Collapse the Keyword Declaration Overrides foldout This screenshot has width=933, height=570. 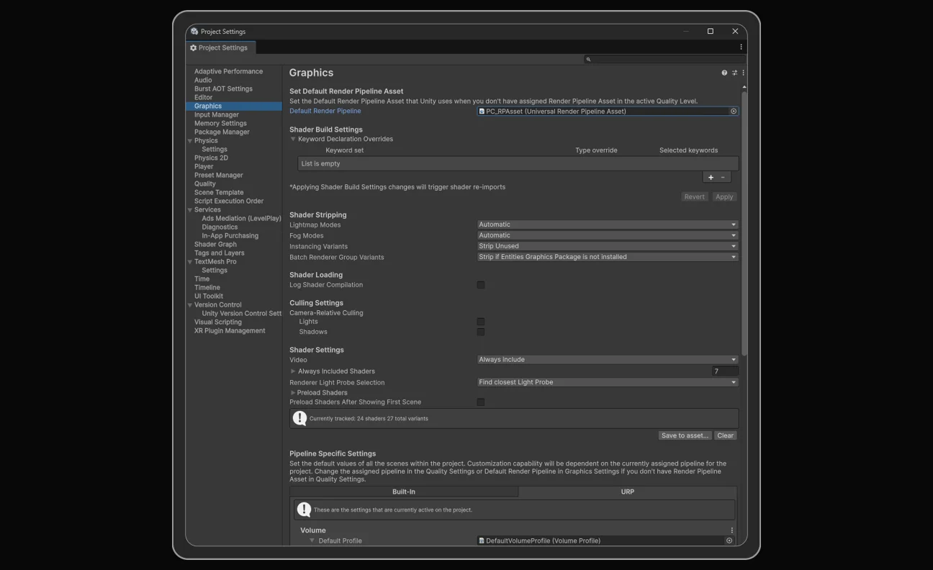(x=293, y=139)
